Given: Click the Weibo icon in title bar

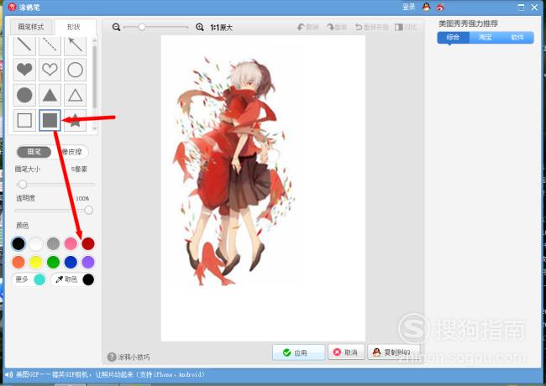Looking at the screenshot, I should click(440, 7).
